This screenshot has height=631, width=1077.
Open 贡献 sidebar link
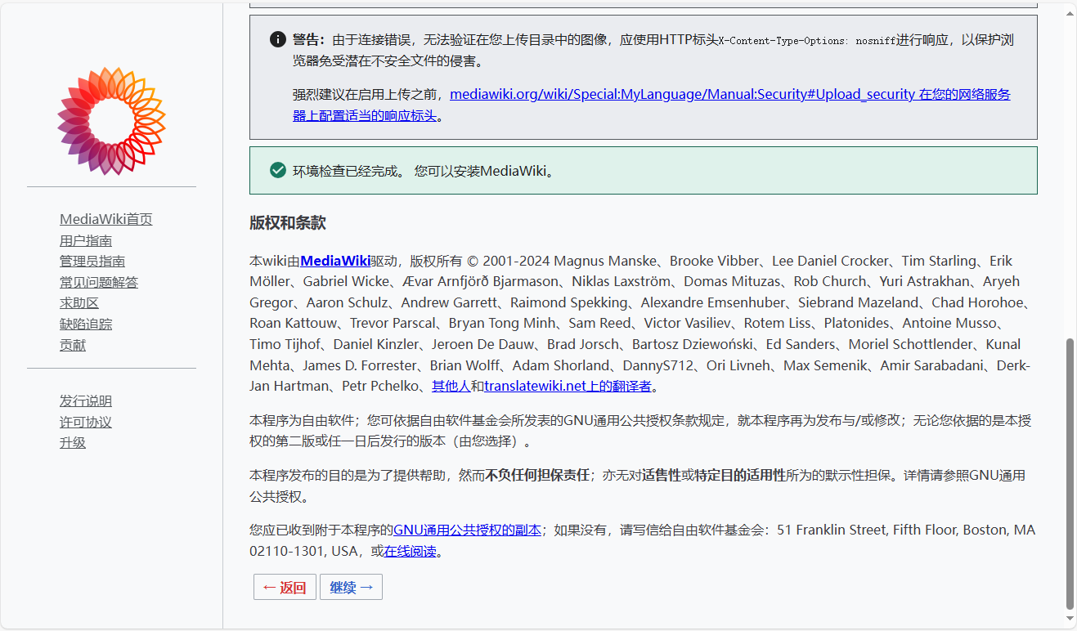(x=73, y=345)
